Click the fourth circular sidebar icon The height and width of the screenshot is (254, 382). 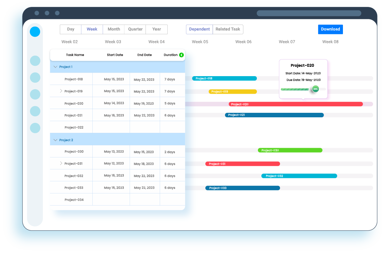[35, 94]
